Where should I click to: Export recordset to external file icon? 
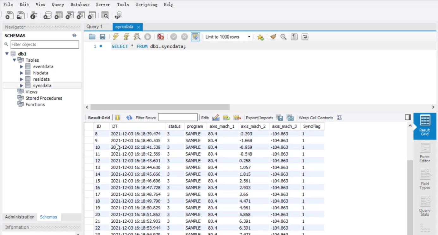(280, 118)
